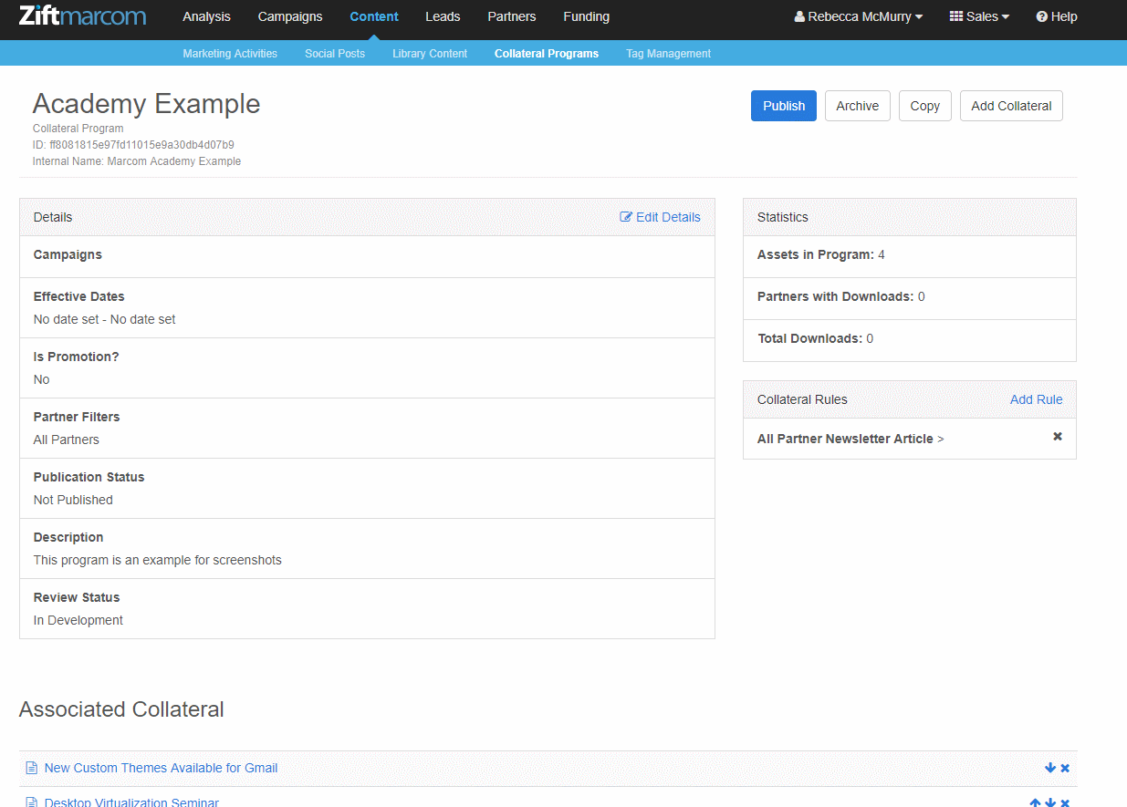Screen dimensions: 1127x807
Task: Click the grid icon next to Sales
Action: (956, 16)
